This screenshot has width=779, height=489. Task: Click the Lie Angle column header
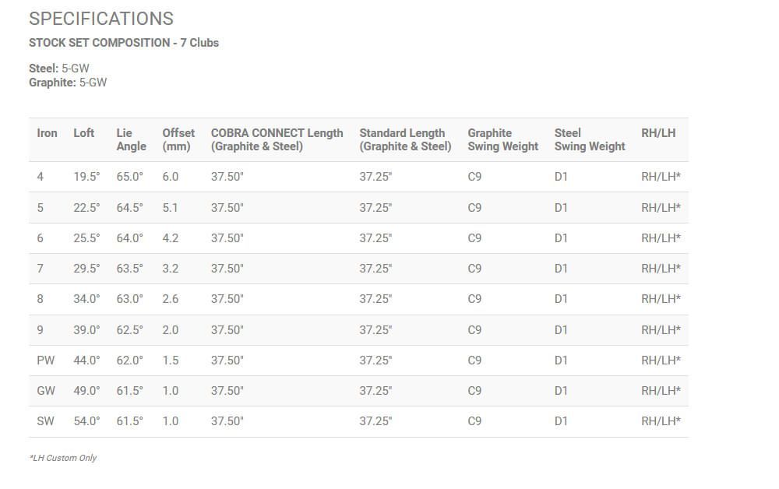(131, 139)
